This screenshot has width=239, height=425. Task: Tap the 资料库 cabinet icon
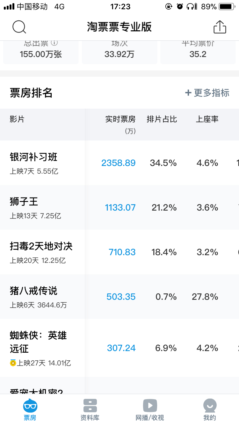90,406
